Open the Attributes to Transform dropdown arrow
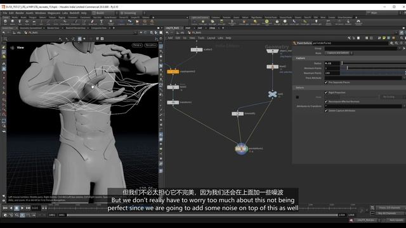 (x=403, y=106)
